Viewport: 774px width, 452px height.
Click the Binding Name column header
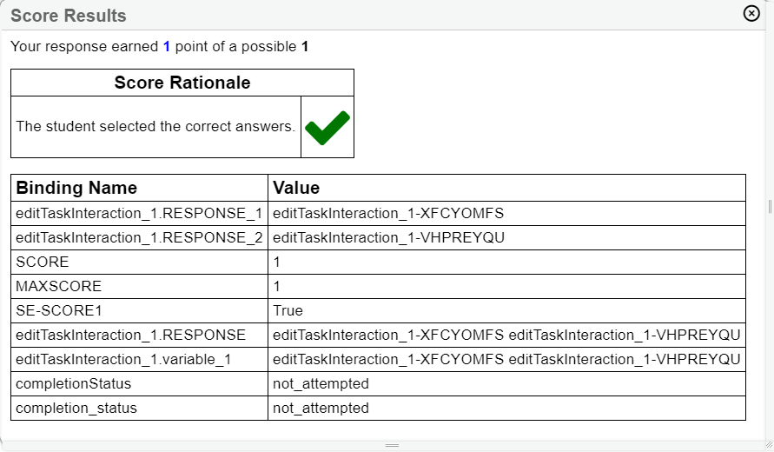pos(139,188)
